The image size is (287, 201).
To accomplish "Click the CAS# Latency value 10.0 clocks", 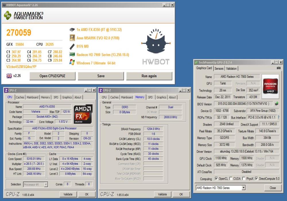I will (x=153, y=139).
